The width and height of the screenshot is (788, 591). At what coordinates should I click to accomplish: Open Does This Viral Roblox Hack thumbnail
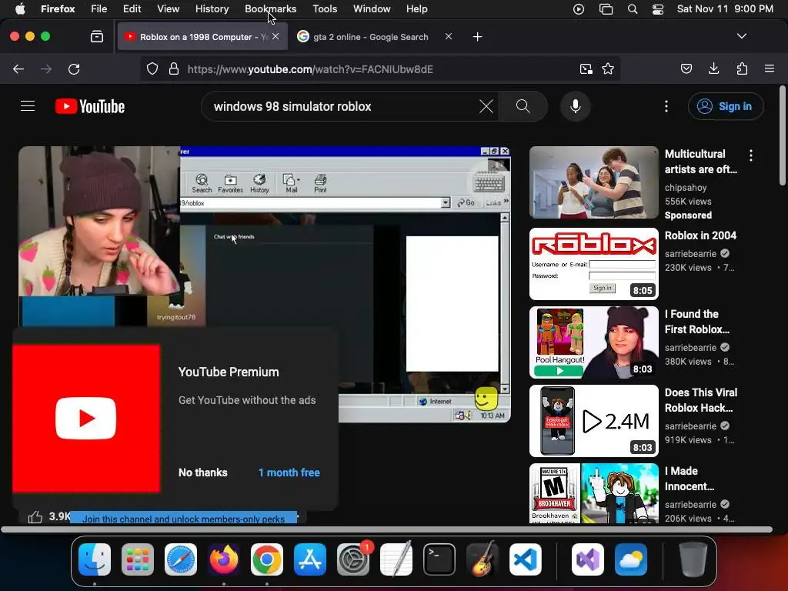click(593, 421)
